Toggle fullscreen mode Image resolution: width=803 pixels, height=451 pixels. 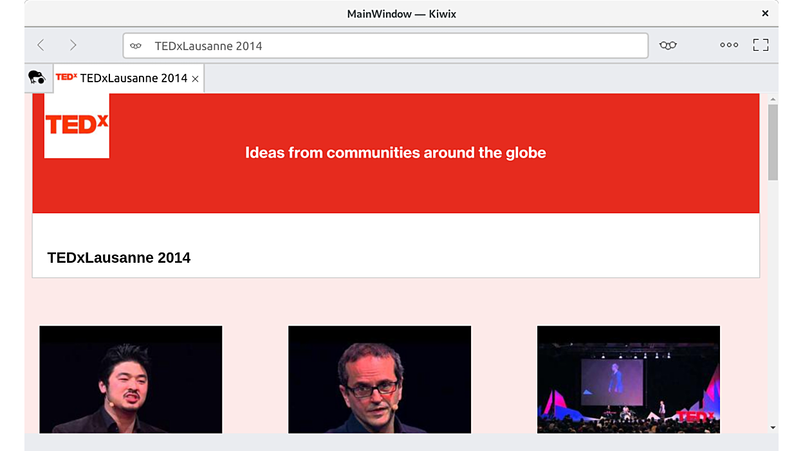coord(761,45)
